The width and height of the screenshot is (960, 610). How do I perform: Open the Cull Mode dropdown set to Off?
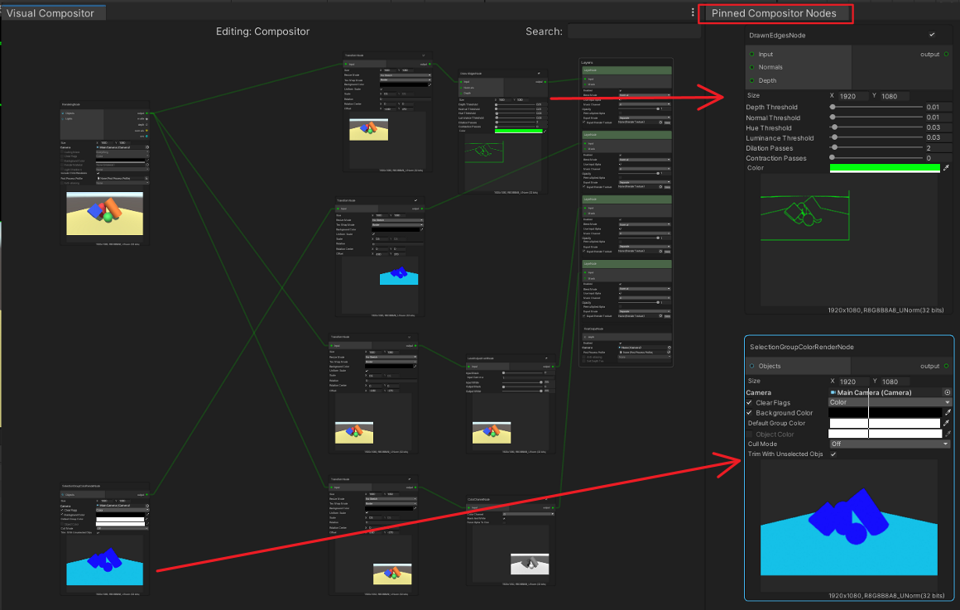coord(890,444)
